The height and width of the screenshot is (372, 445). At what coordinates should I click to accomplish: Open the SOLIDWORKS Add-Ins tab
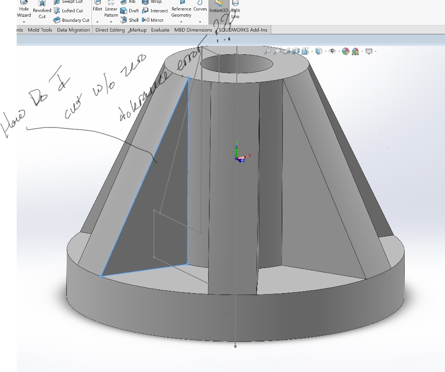point(243,30)
